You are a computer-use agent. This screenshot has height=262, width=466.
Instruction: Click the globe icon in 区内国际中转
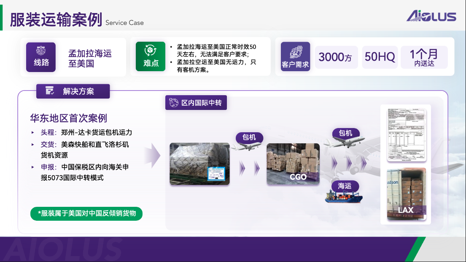pyautogui.click(x=173, y=102)
